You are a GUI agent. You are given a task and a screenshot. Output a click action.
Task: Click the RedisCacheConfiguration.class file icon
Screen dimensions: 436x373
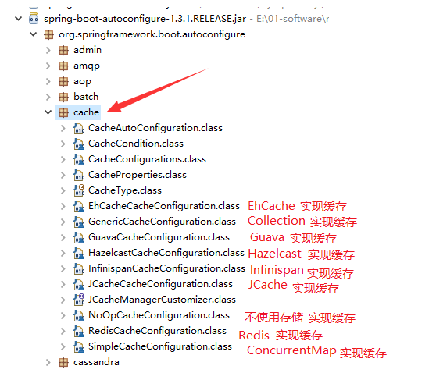tap(79, 331)
